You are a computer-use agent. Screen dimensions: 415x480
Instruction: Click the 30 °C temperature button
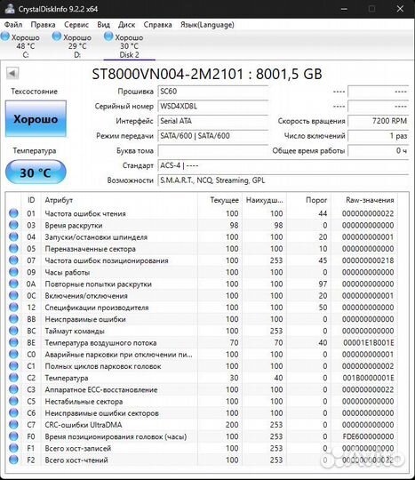click(36, 172)
